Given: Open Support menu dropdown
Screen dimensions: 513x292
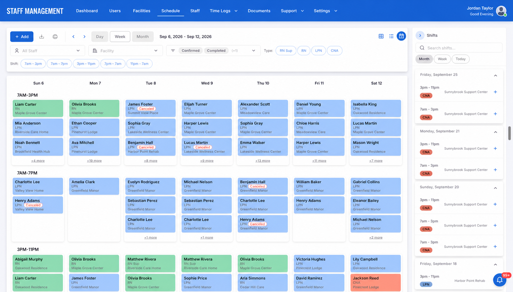Looking at the screenshot, I should pyautogui.click(x=292, y=11).
